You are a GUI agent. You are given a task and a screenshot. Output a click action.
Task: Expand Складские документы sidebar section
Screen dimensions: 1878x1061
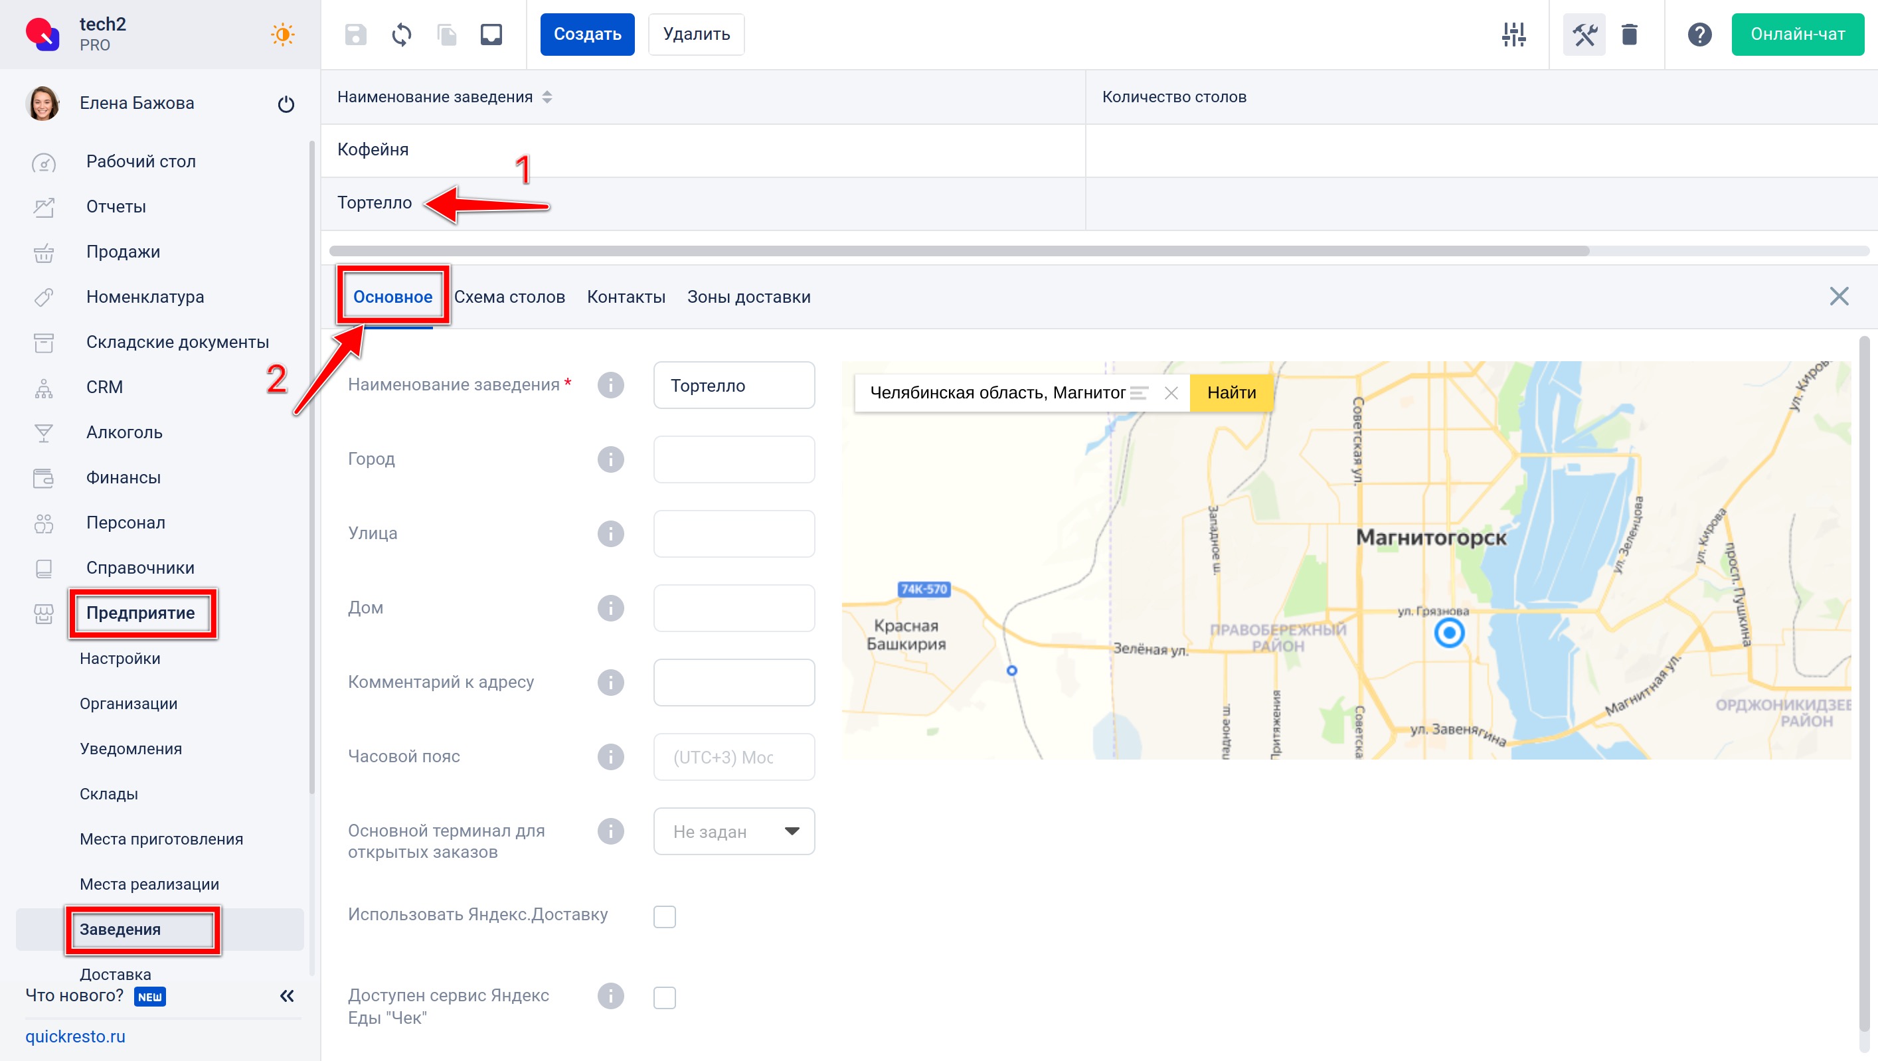[177, 343]
